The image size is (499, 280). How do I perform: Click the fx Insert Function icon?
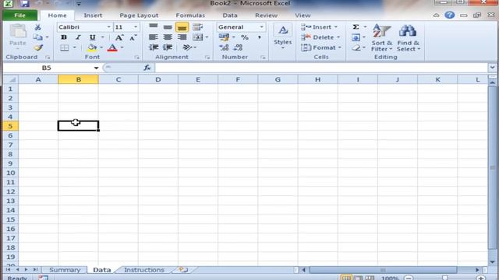(147, 68)
